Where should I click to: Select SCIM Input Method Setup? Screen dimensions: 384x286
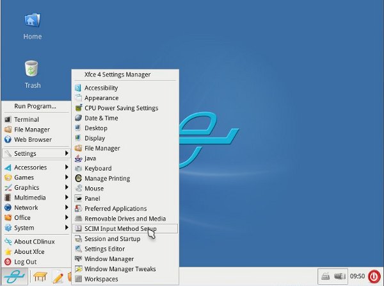125,228
